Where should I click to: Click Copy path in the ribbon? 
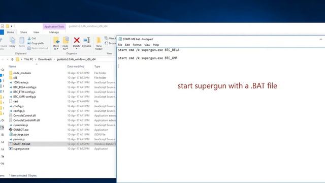(x=36, y=43)
